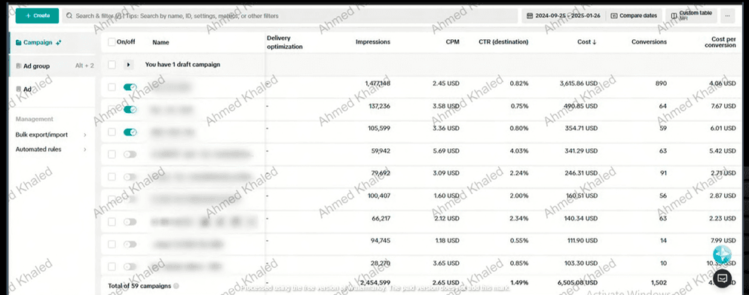Expand Bulk export/import
749x295 pixels.
pyautogui.click(x=51, y=135)
